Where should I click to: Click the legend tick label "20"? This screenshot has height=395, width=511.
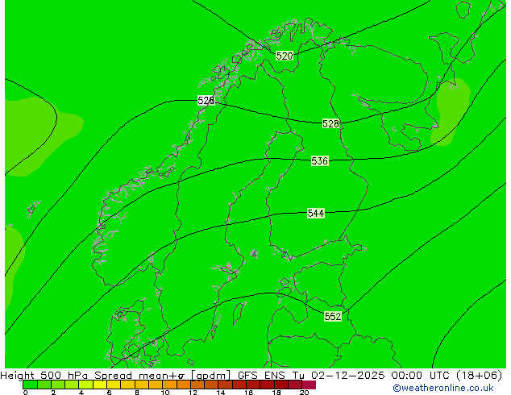(x=304, y=393)
